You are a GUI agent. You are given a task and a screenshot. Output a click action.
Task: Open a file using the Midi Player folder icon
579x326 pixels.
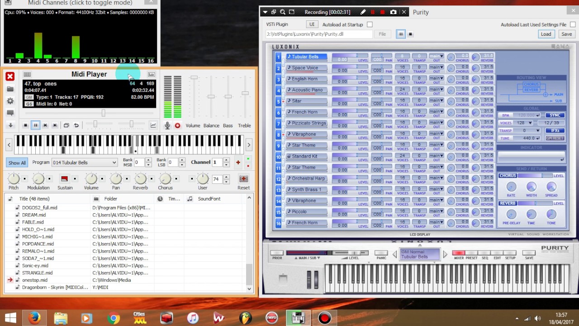click(x=10, y=89)
